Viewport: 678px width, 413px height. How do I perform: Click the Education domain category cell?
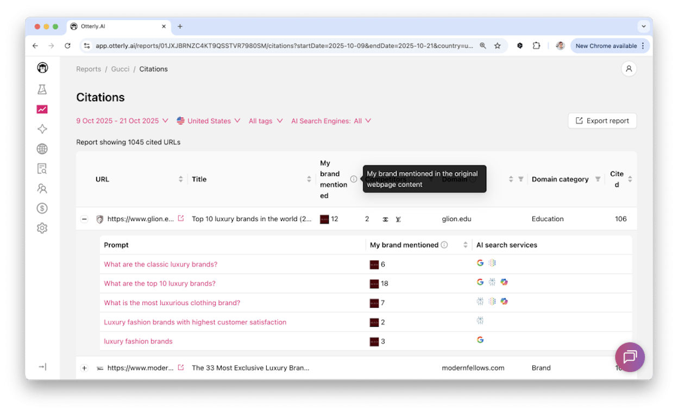548,219
